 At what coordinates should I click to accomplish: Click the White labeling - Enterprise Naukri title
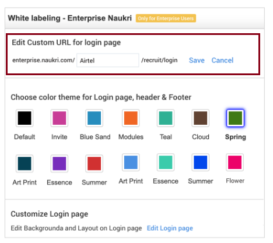pos(70,18)
